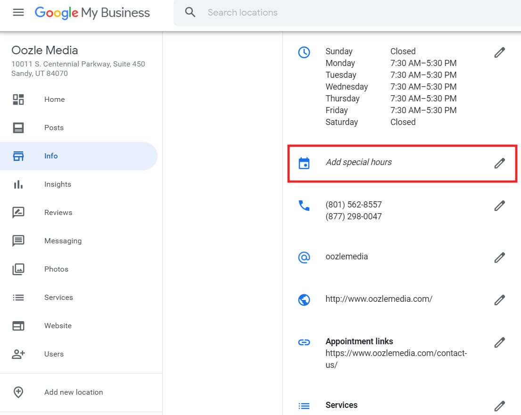
Task: Click the pencil icon next to oozlemedia
Action: [x=499, y=257]
